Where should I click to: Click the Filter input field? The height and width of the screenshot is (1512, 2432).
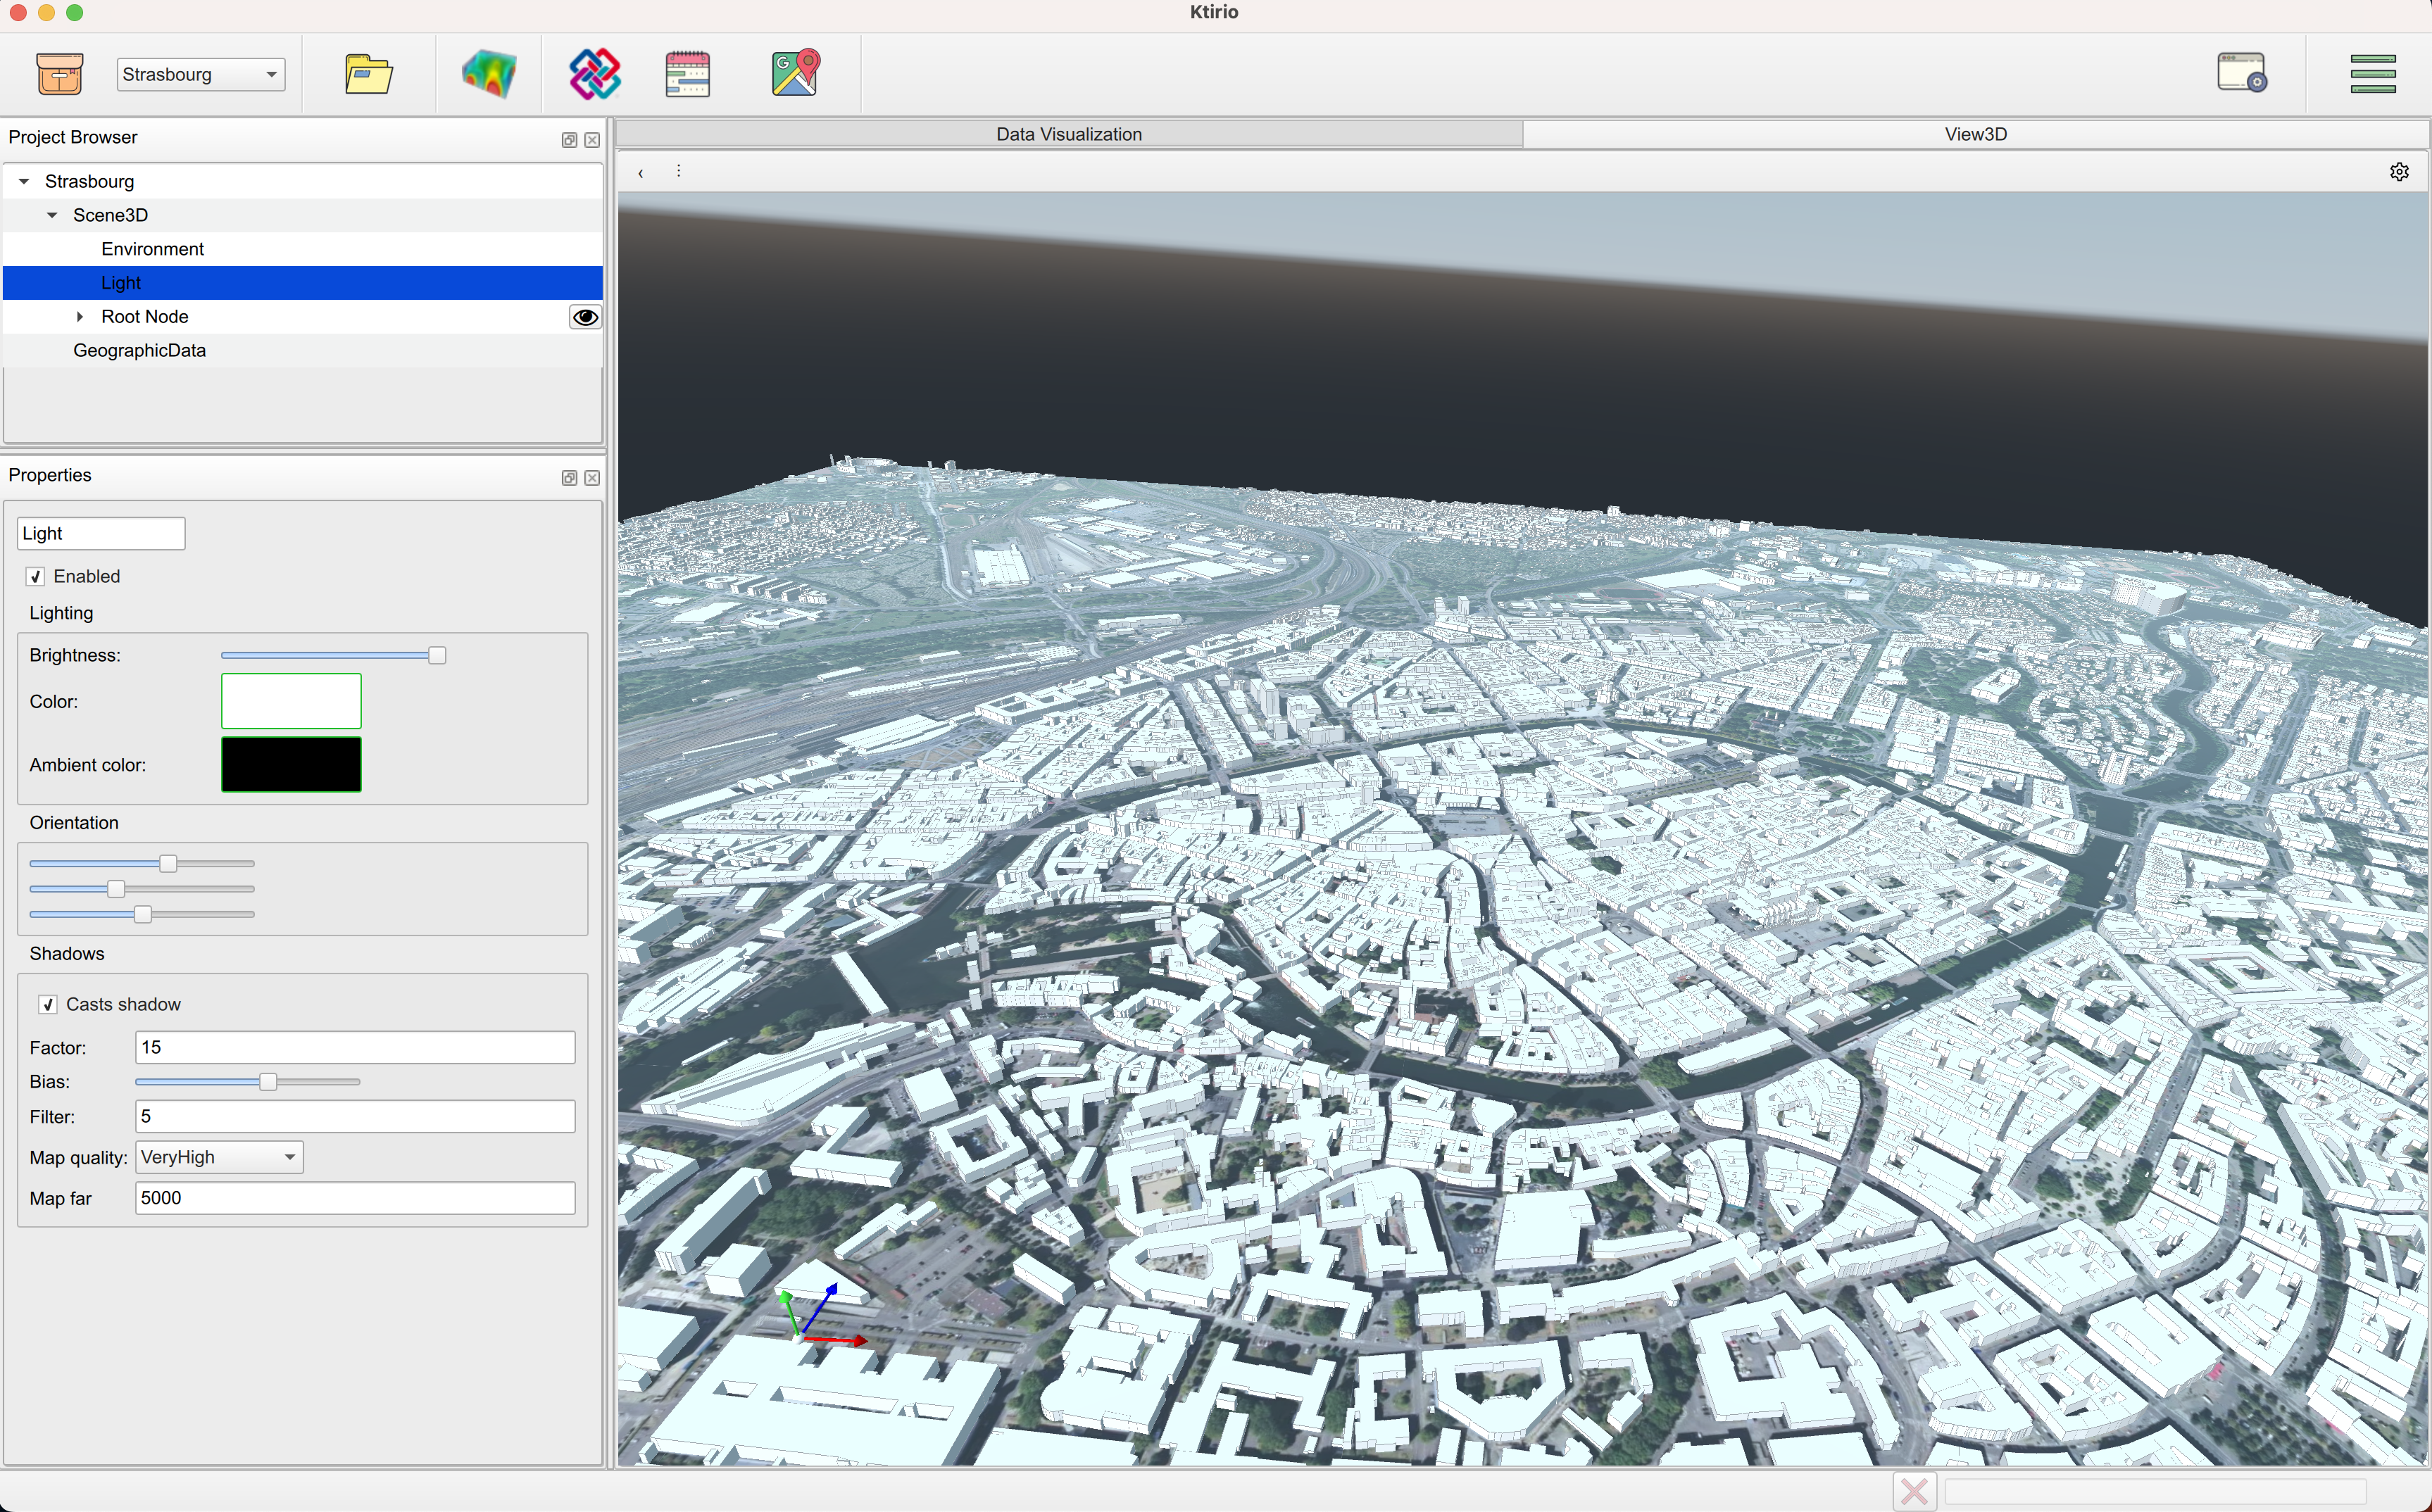click(x=355, y=1117)
